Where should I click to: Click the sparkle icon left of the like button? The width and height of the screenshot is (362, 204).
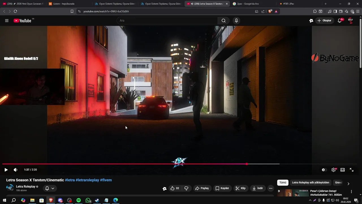(x=165, y=188)
